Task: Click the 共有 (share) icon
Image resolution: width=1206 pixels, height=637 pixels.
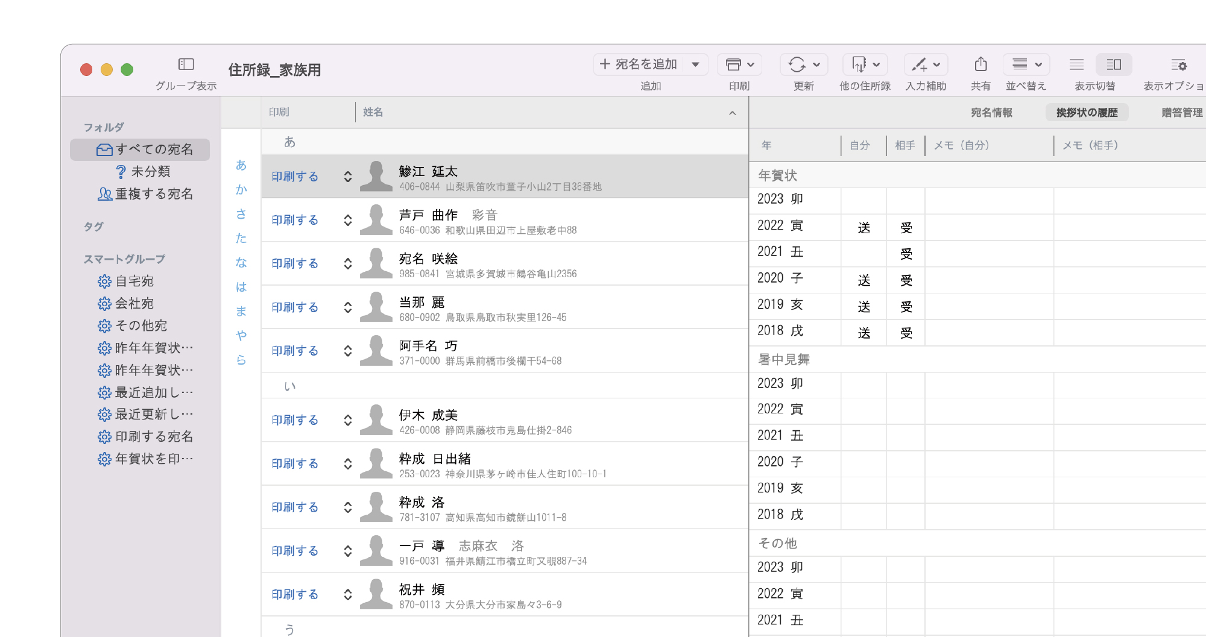Action: point(980,64)
